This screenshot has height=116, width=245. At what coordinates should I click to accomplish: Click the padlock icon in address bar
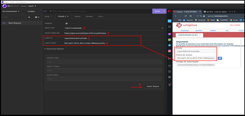pyautogui.click(x=204, y=16)
